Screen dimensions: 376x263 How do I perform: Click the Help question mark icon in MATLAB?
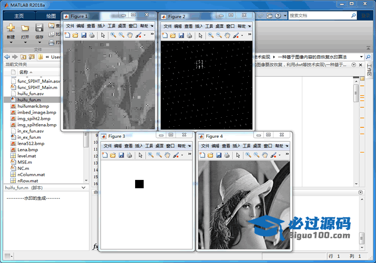click(x=278, y=16)
